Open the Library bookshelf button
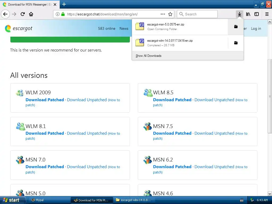Viewport: 272px width, 204px height. 248,14
